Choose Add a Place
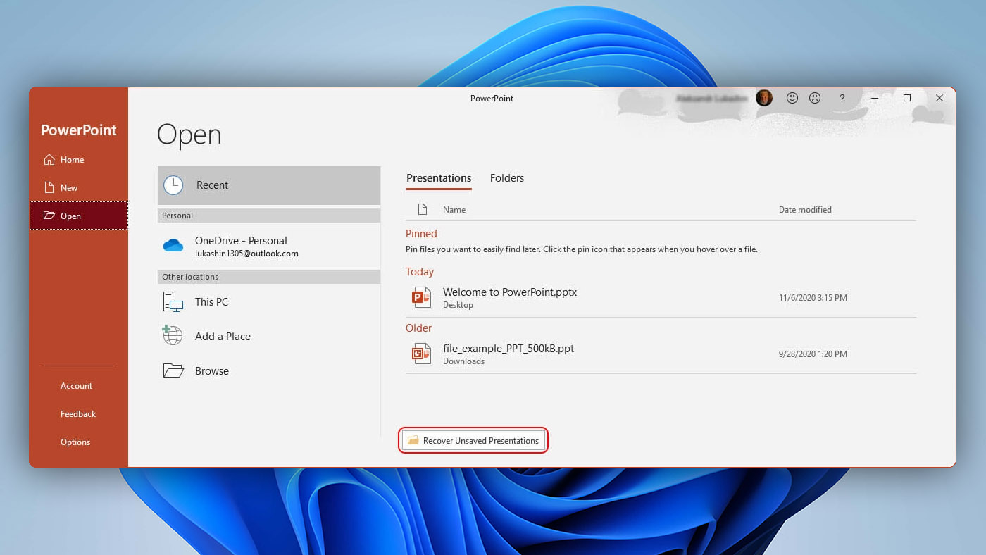Image resolution: width=986 pixels, height=555 pixels. (268, 337)
